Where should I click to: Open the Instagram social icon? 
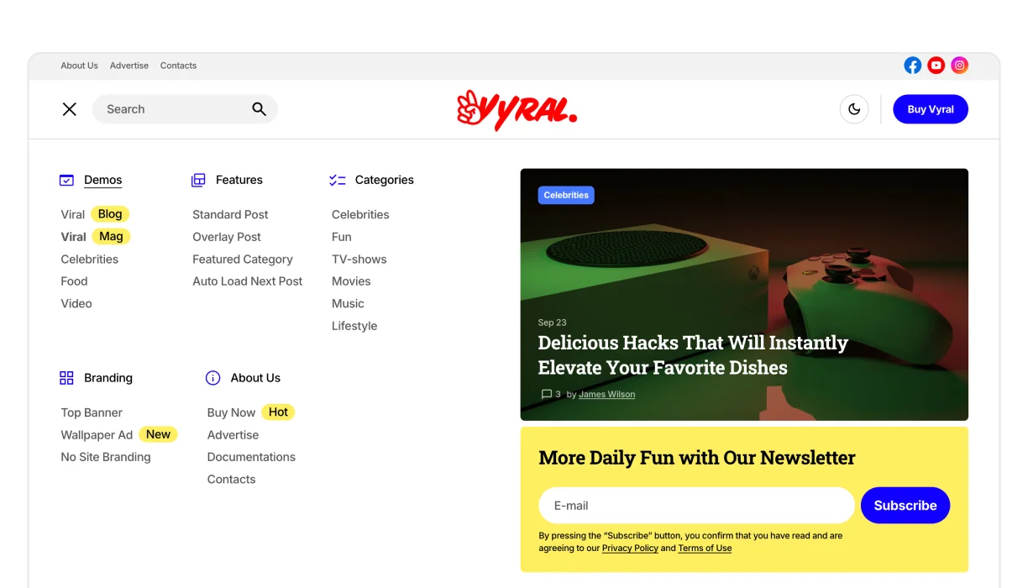click(x=959, y=66)
